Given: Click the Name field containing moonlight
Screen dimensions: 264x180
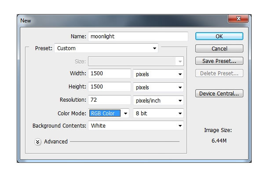Looking at the screenshot, I should coord(138,37).
